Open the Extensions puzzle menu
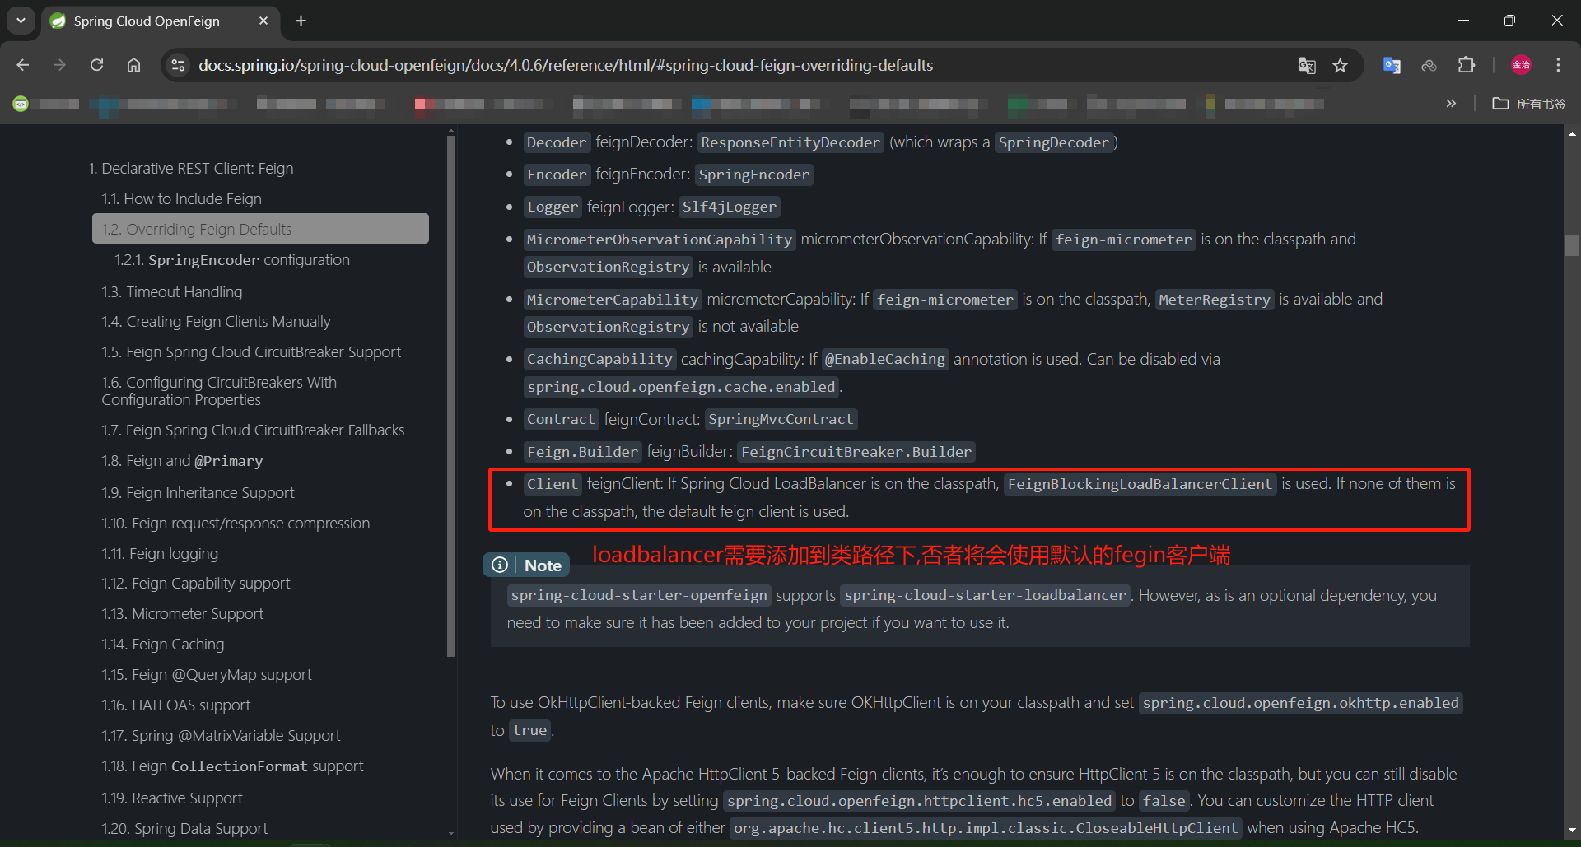This screenshot has height=847, width=1581. click(1467, 65)
